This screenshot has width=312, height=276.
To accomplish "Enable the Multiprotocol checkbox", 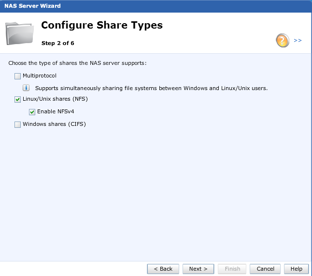I will pyautogui.click(x=18, y=76).
